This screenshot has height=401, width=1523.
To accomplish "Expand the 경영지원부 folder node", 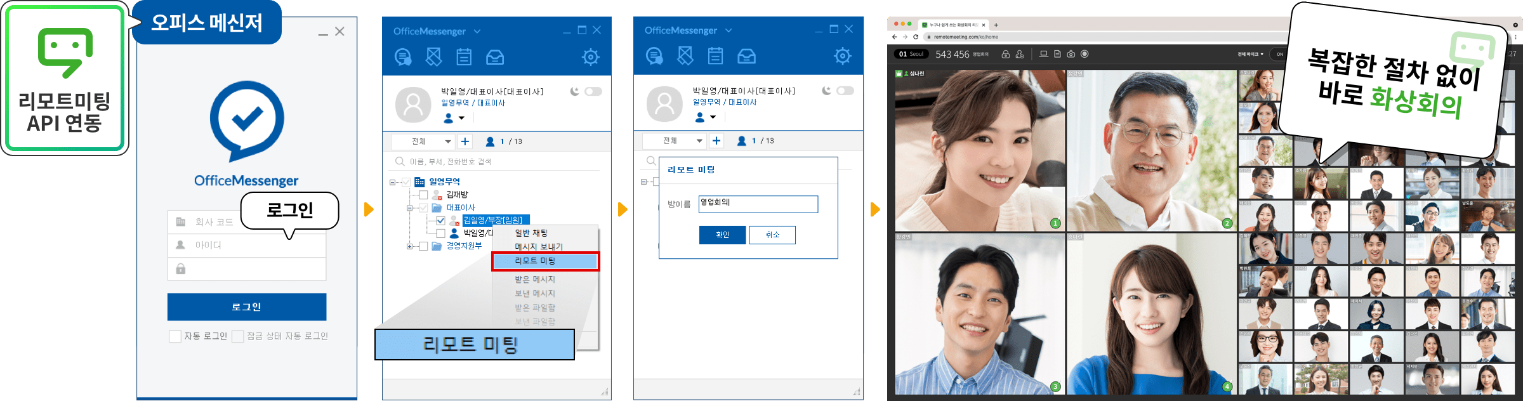I will [x=409, y=247].
